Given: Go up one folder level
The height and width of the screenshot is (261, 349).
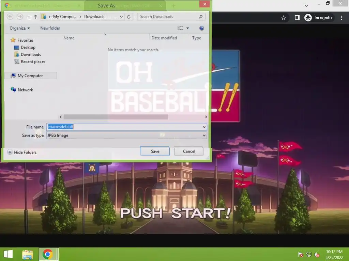Looking at the screenshot, I should [x=35, y=17].
